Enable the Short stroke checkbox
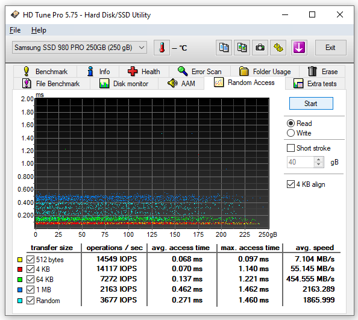This screenshot has width=358, height=320. (x=290, y=148)
